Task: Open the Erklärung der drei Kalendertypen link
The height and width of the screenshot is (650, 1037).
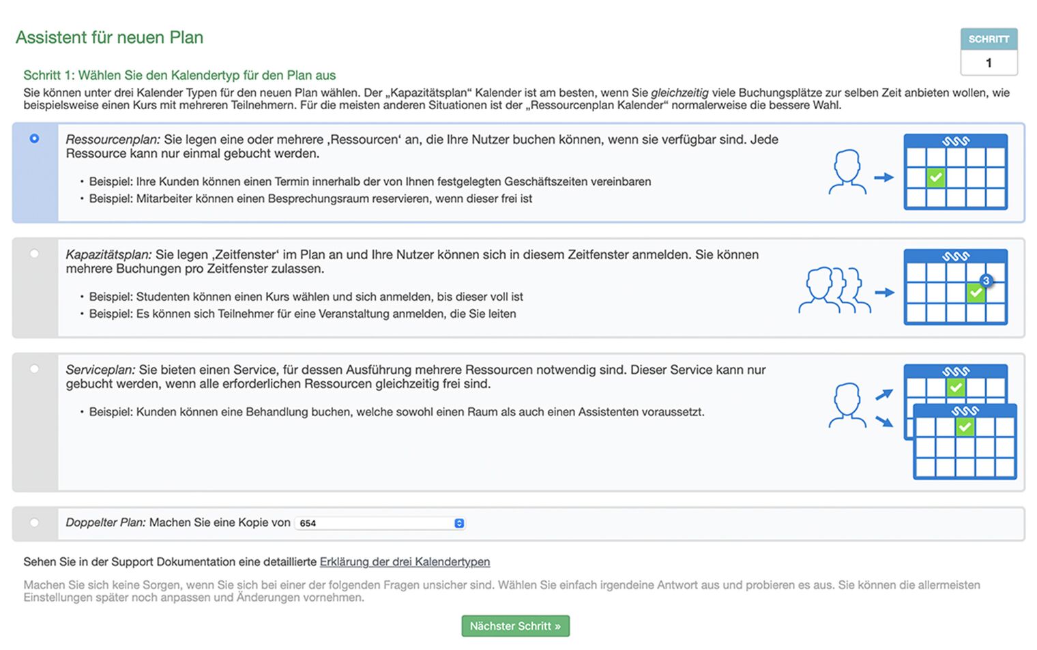Action: point(405,562)
